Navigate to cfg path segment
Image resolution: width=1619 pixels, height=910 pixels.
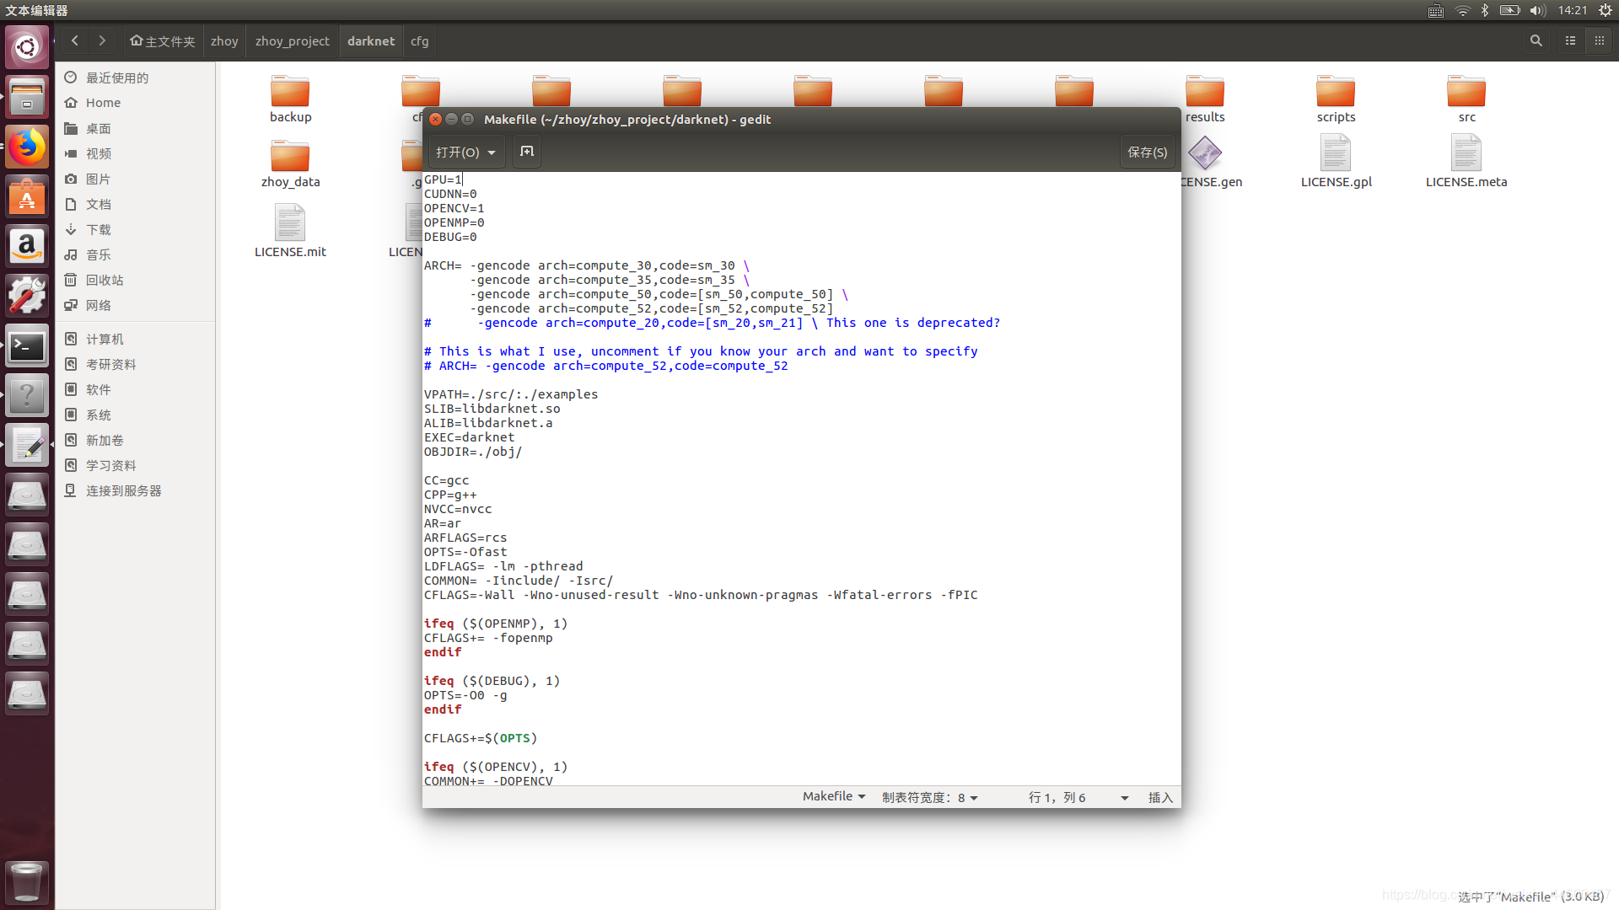point(419,40)
